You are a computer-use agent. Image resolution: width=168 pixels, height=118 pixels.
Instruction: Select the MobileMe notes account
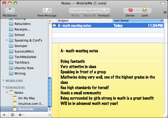click(24, 109)
